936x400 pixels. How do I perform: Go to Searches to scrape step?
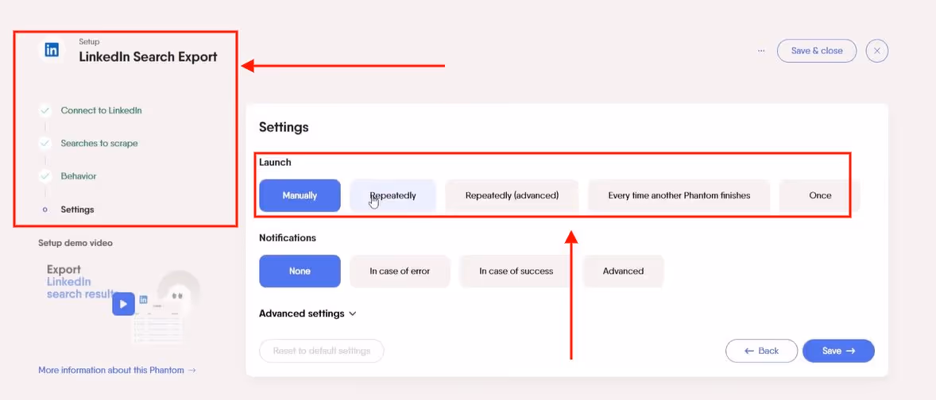tap(99, 143)
